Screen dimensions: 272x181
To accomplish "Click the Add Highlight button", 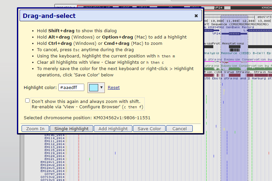I will click(x=113, y=129).
